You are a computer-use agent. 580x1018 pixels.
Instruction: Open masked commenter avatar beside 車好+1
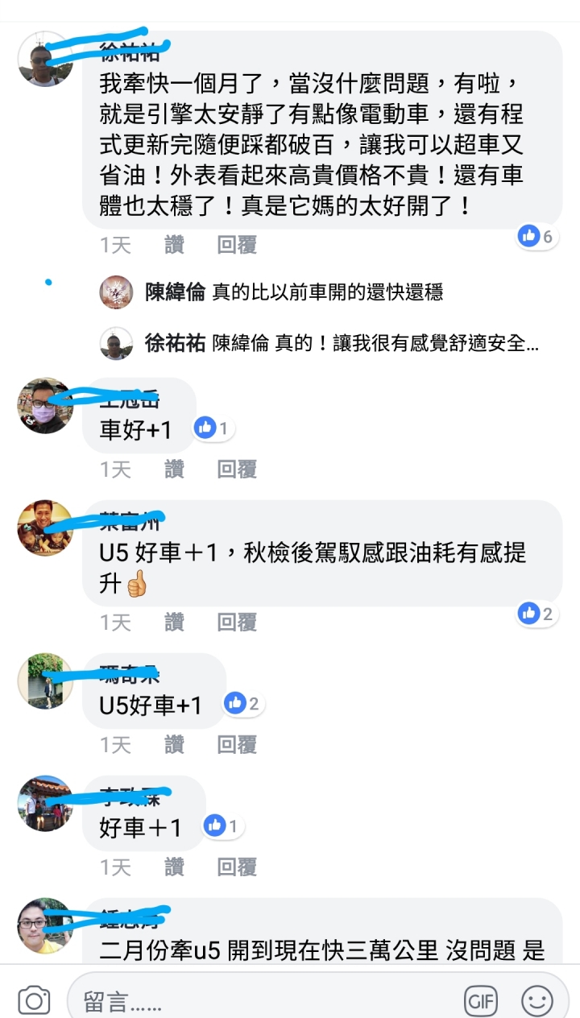[x=46, y=406]
